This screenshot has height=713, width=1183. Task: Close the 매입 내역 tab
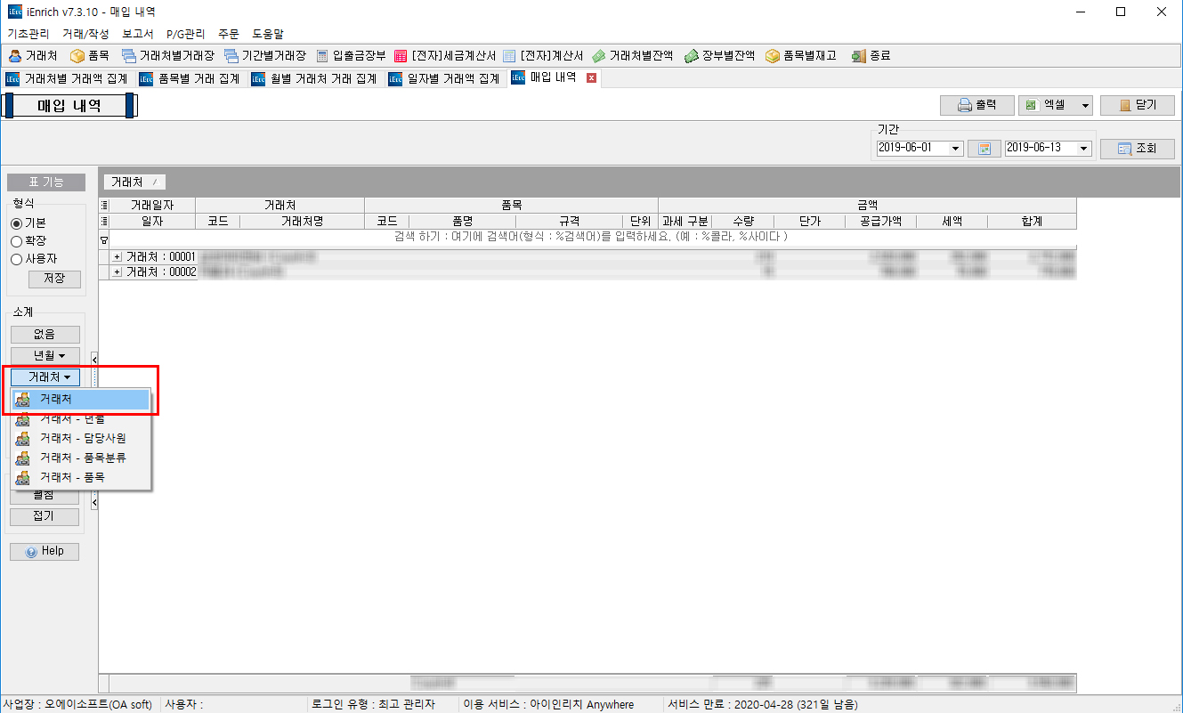click(591, 78)
